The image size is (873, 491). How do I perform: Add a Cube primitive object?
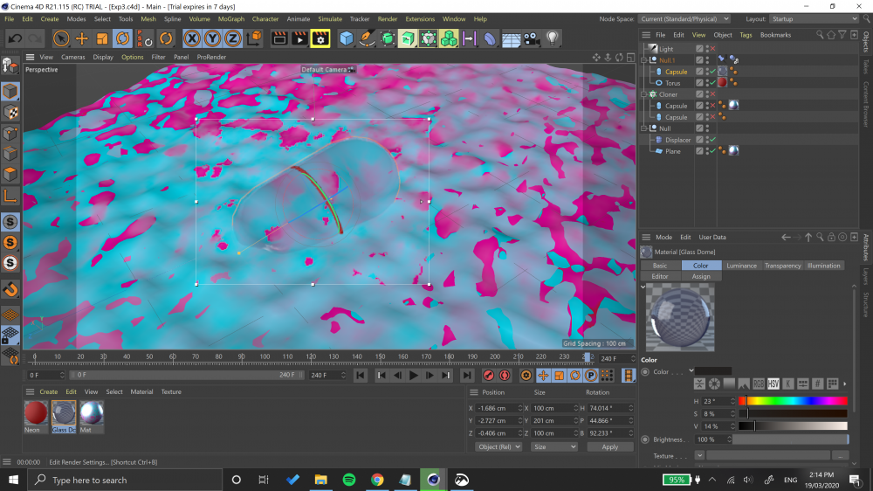(347, 38)
